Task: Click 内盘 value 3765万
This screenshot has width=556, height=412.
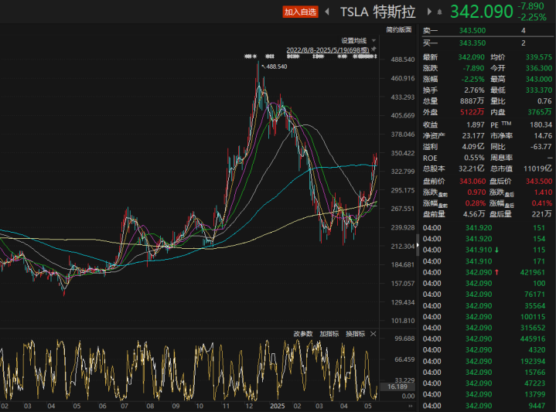Action: pyautogui.click(x=539, y=112)
